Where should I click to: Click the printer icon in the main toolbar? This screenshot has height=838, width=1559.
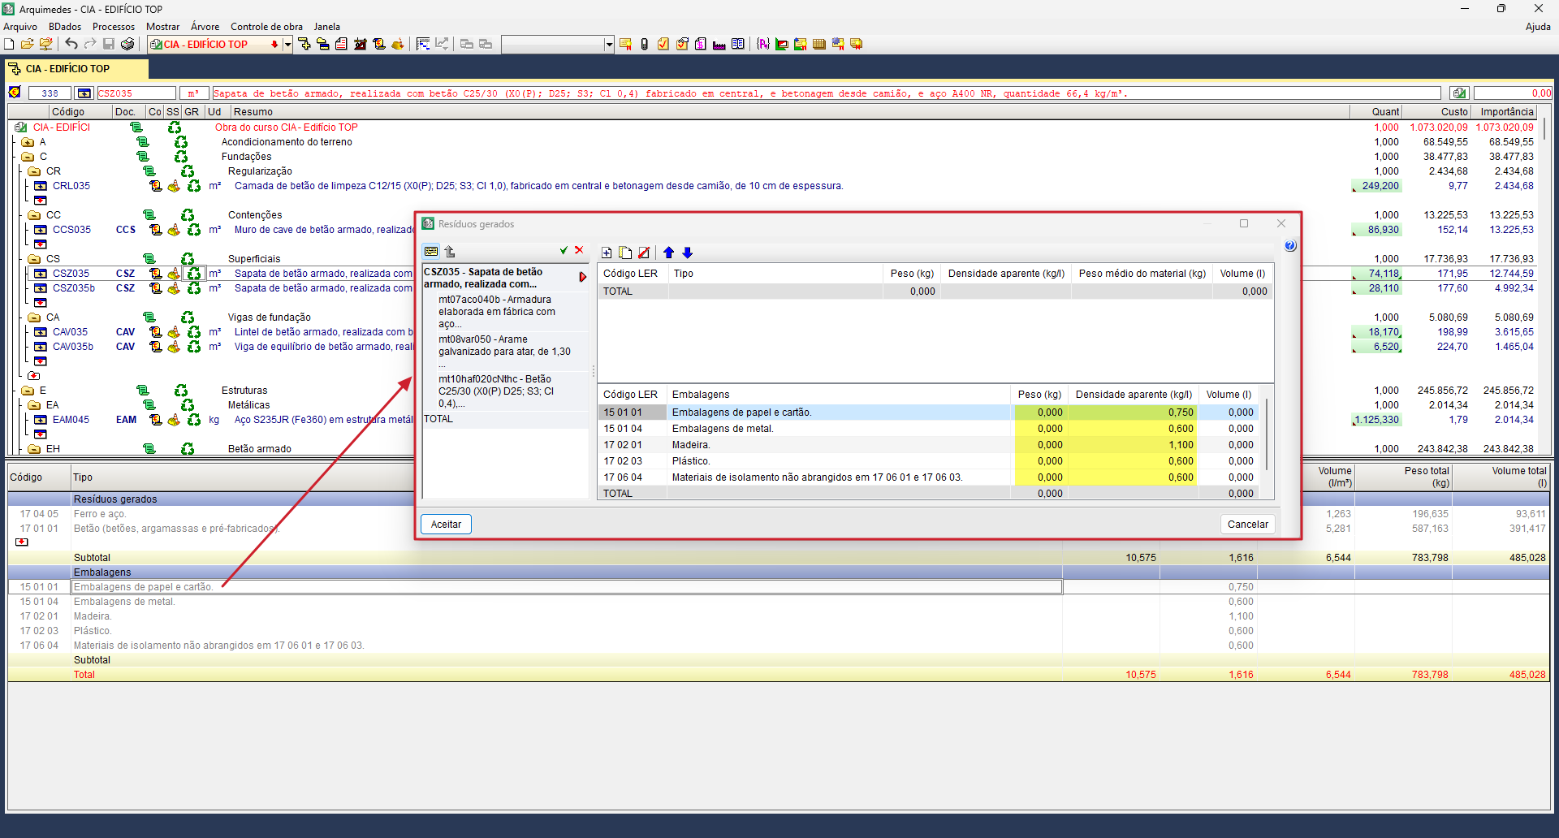pos(127,44)
